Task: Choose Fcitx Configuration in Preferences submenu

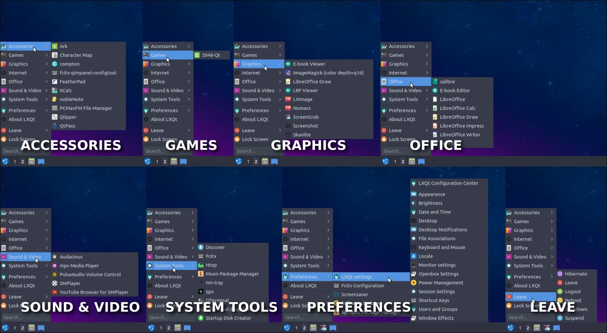Action: pyautogui.click(x=371, y=286)
